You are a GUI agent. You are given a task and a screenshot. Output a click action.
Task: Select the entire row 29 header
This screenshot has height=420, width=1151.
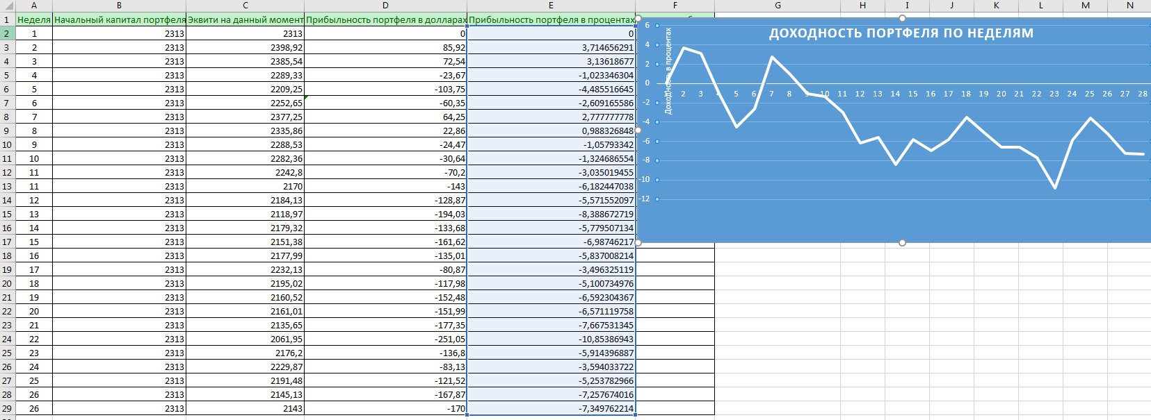click(x=7, y=408)
